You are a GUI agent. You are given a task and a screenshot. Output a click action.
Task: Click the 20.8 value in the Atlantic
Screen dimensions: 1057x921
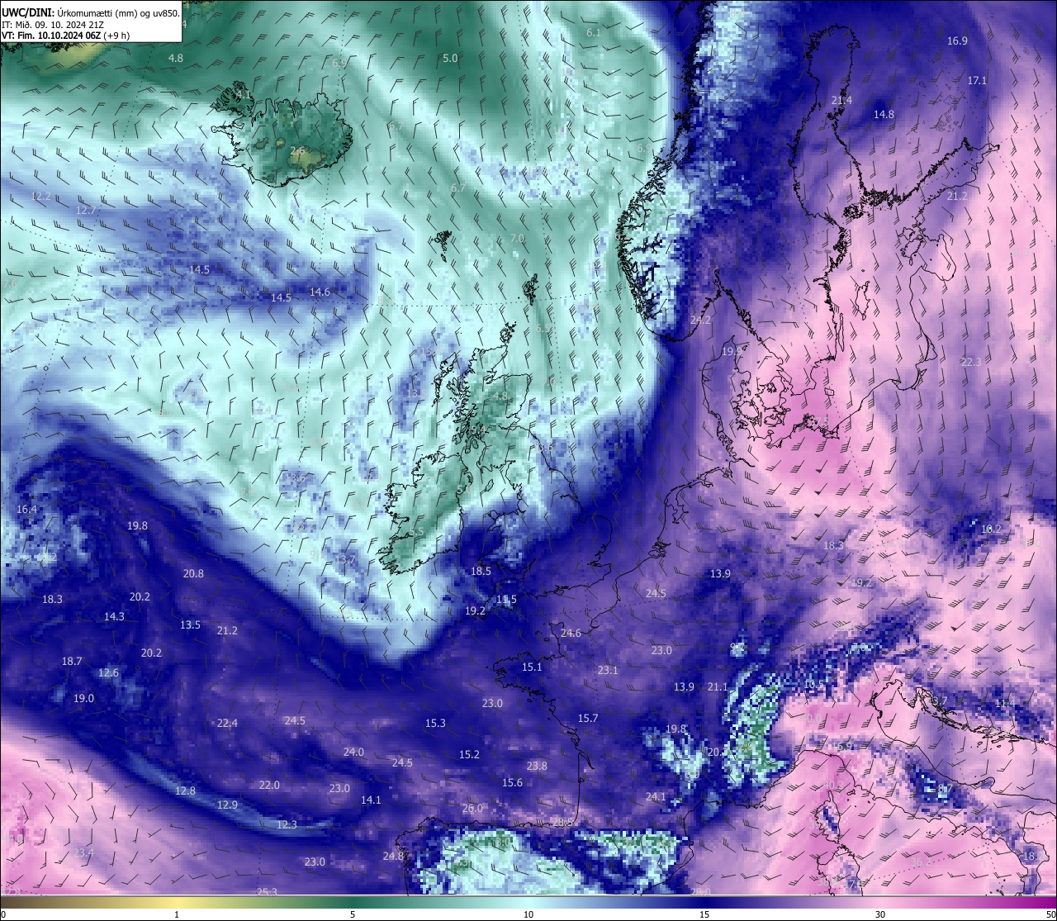(x=193, y=573)
